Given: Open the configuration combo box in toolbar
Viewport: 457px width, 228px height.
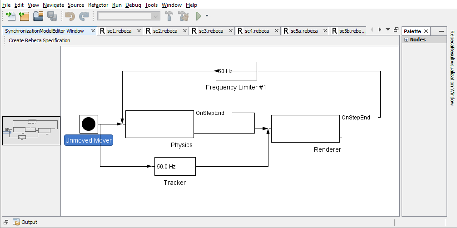Looking at the screenshot, I should click(x=129, y=16).
